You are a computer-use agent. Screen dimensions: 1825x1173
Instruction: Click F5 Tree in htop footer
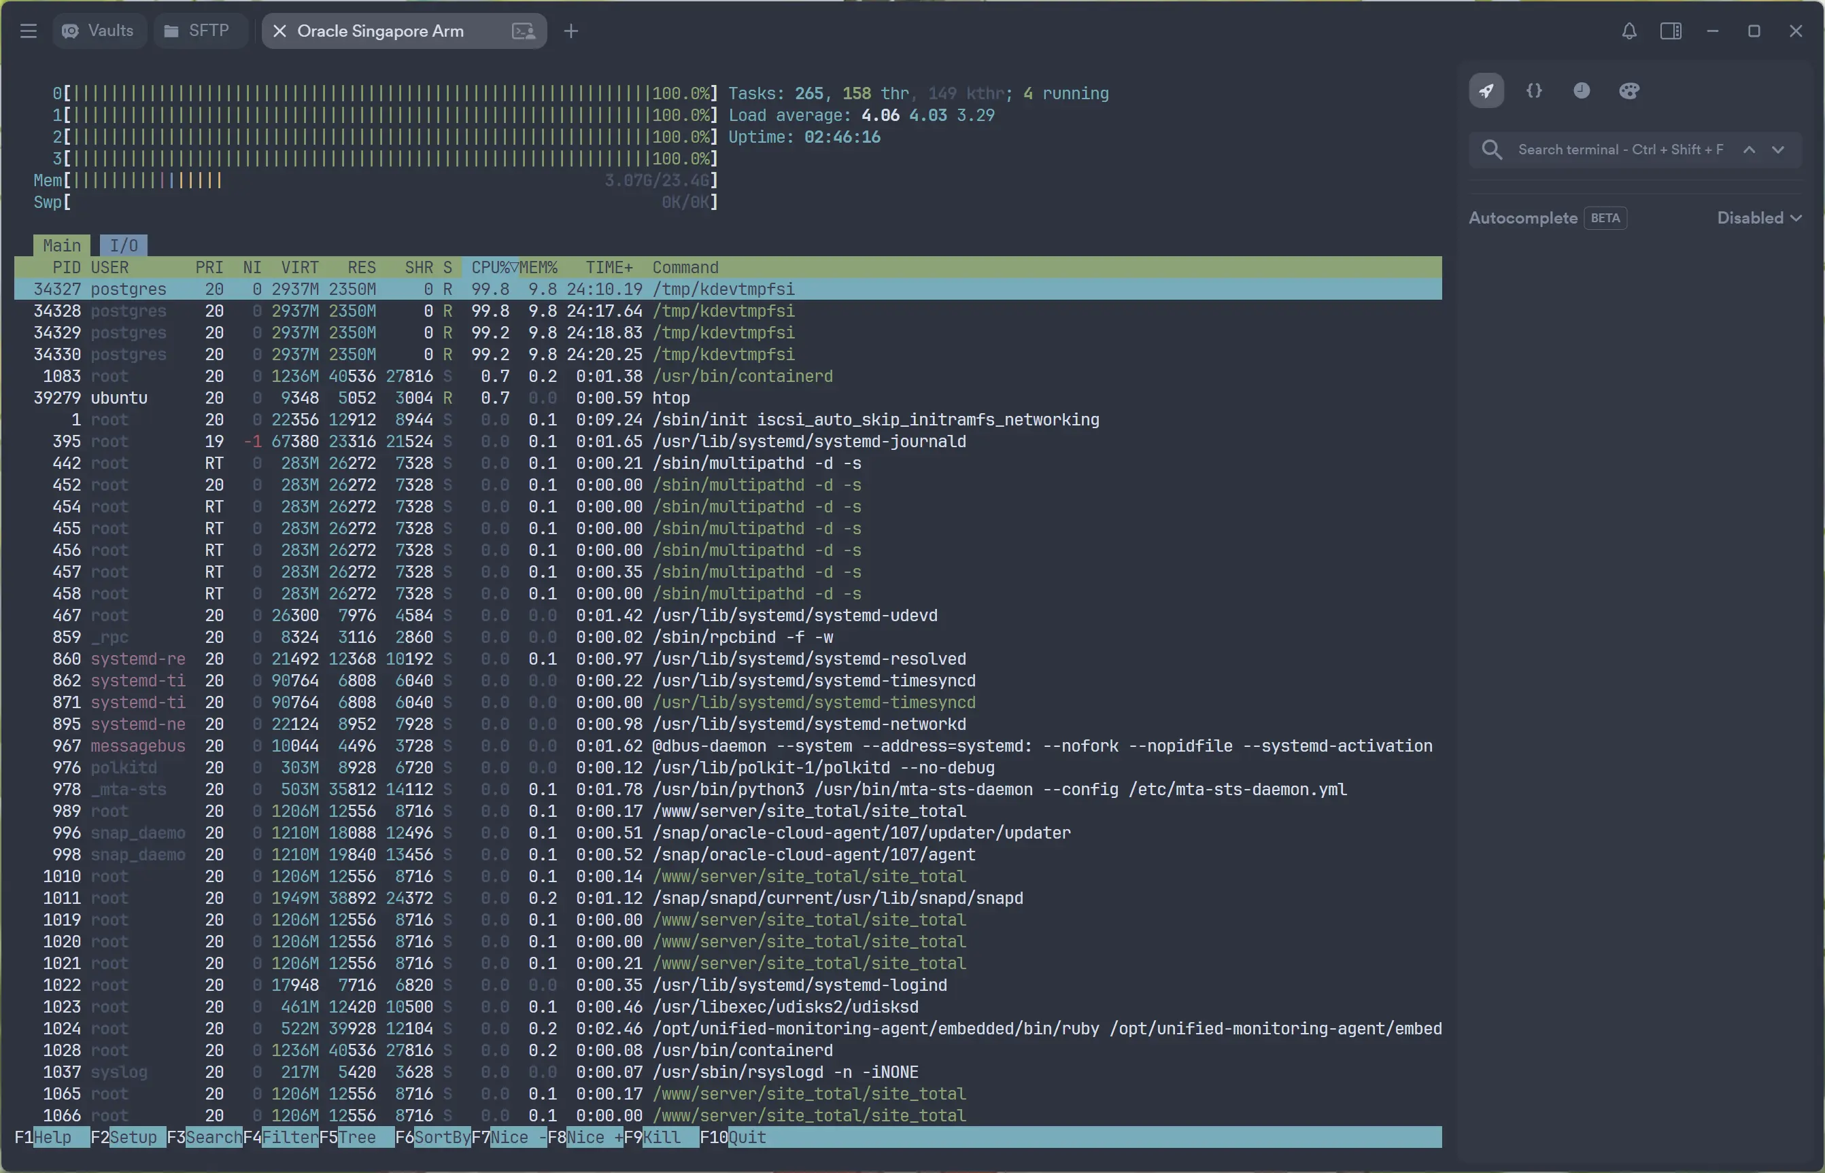pos(356,1137)
